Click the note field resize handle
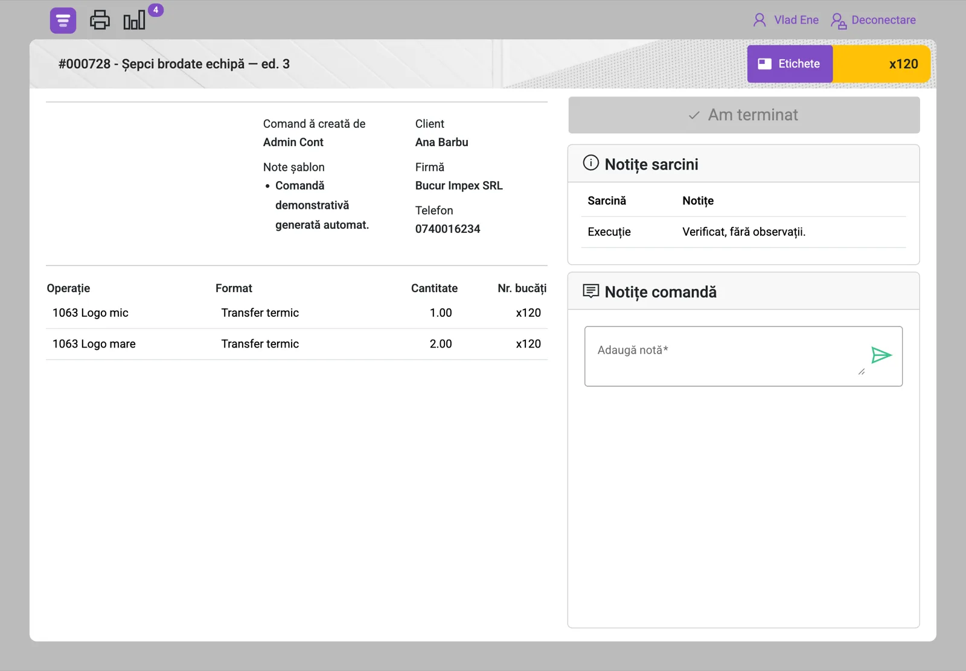Viewport: 966px width, 671px height. point(862,372)
